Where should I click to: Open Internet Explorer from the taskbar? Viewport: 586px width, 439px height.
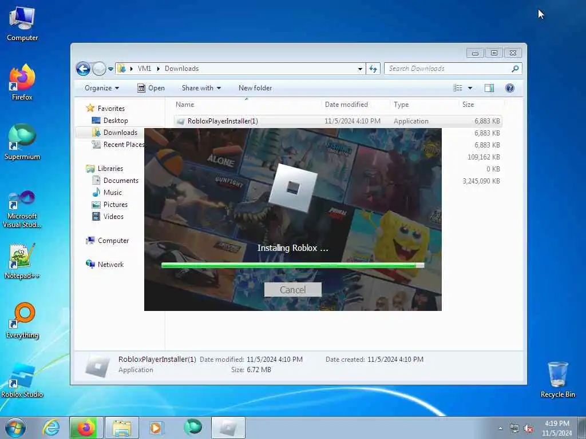click(51, 428)
